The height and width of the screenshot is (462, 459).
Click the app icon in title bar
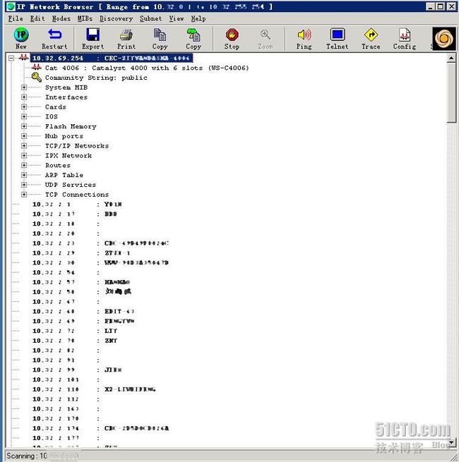coord(11,6)
